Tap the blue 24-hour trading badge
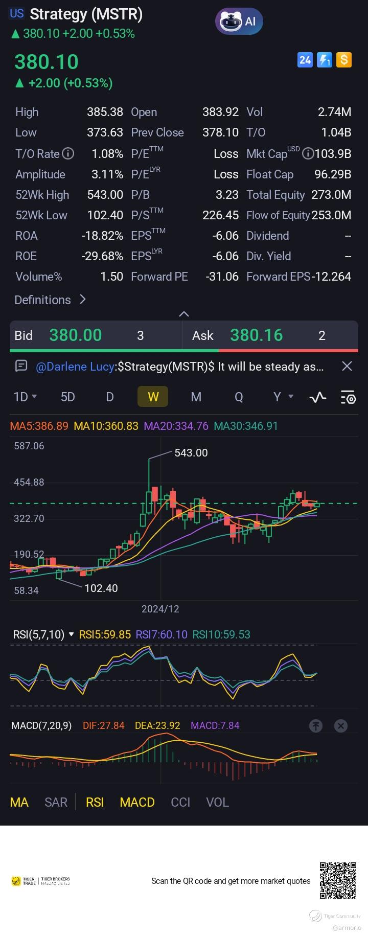This screenshot has height=936, width=368. click(305, 60)
